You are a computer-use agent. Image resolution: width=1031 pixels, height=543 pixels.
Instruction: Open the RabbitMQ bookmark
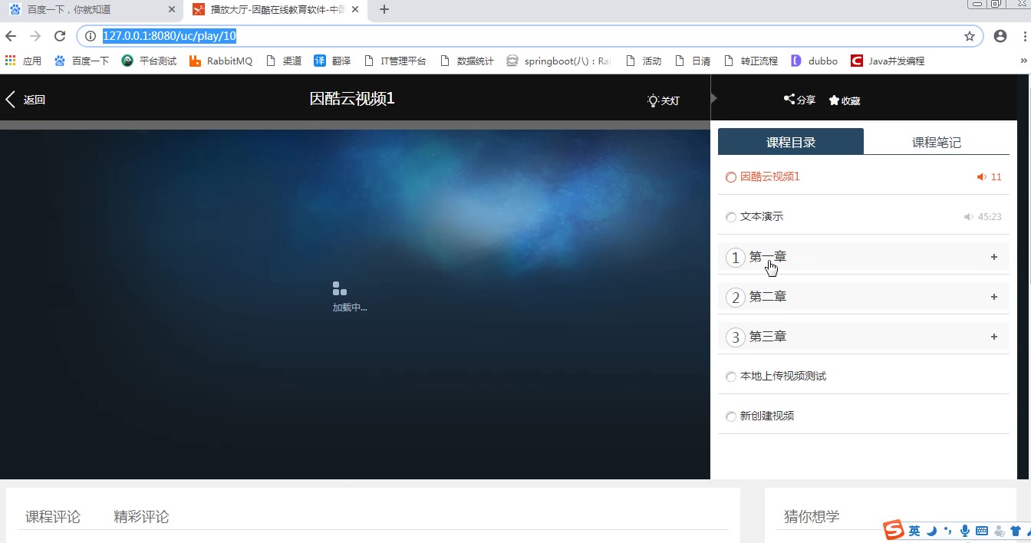[221, 61]
